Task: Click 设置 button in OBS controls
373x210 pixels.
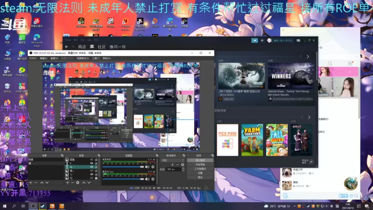Action: pyautogui.click(x=200, y=173)
